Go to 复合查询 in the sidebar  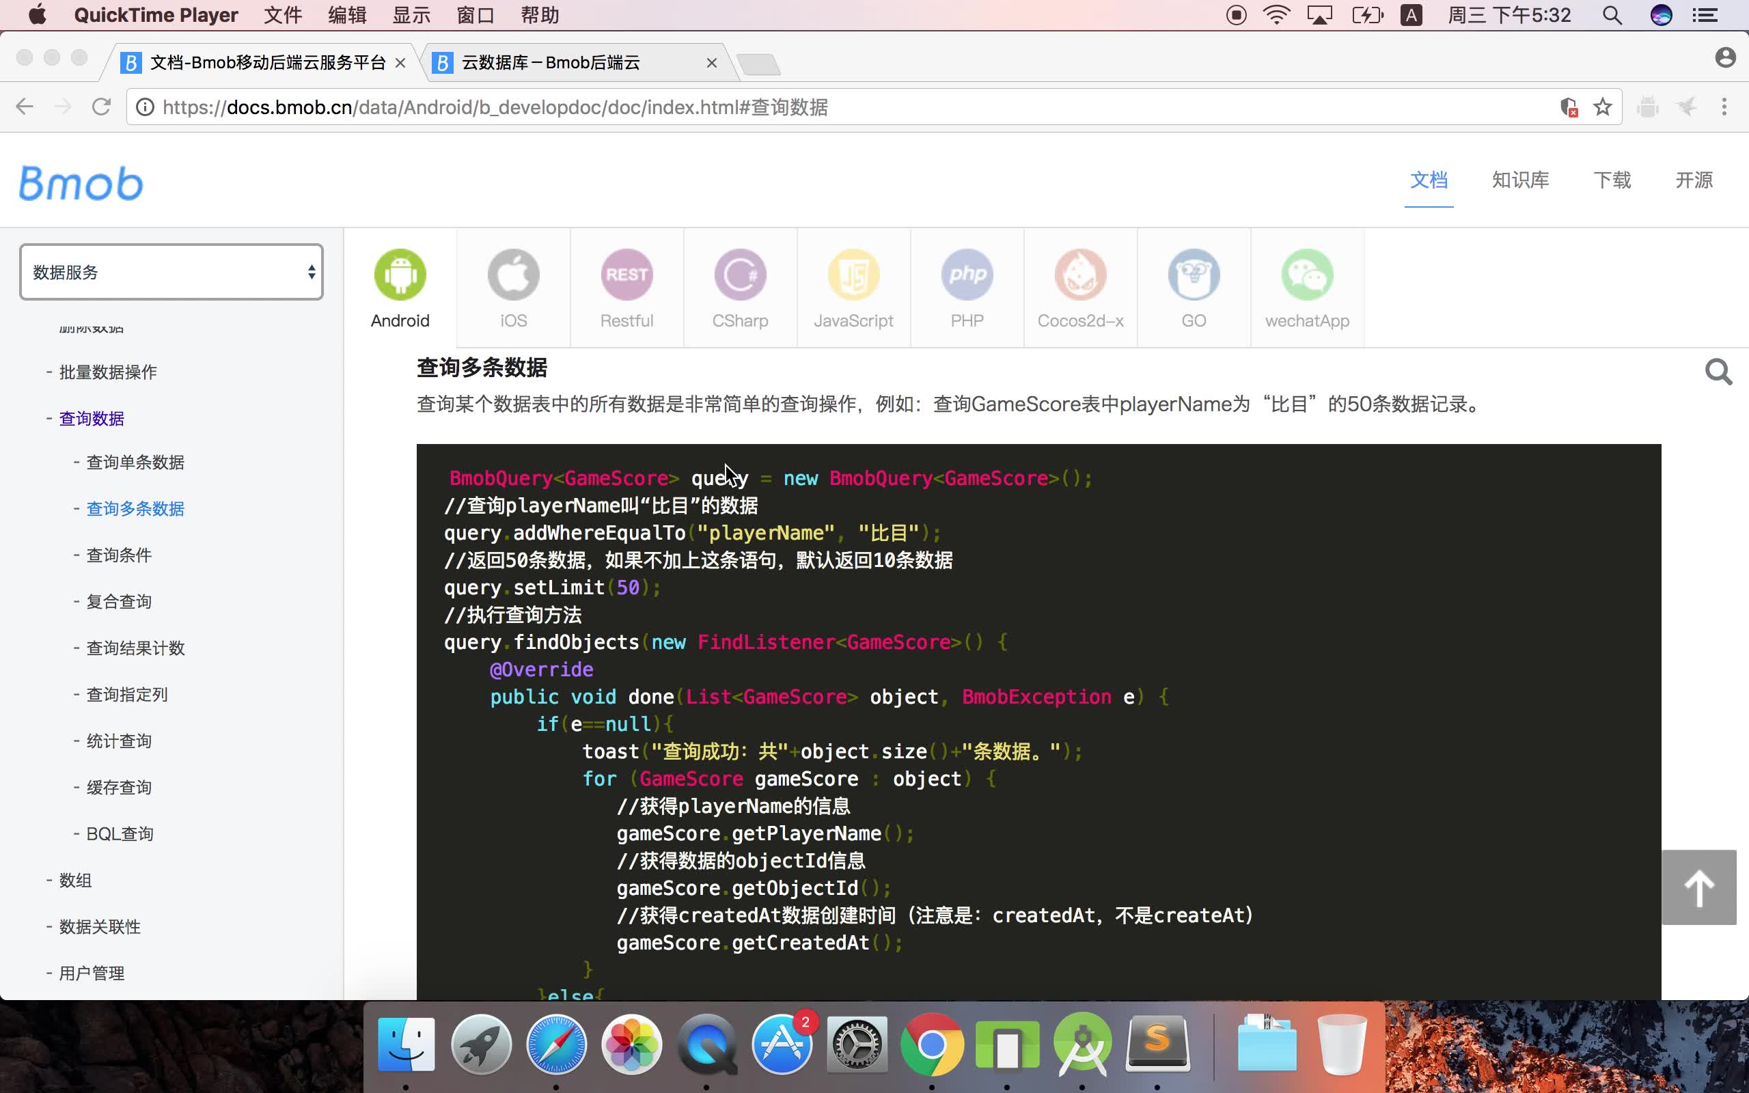click(x=118, y=601)
